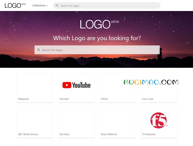Viewport: 193px width, 146px height.
Task: Click the Wikipedia text label
Action: (x=23, y=99)
